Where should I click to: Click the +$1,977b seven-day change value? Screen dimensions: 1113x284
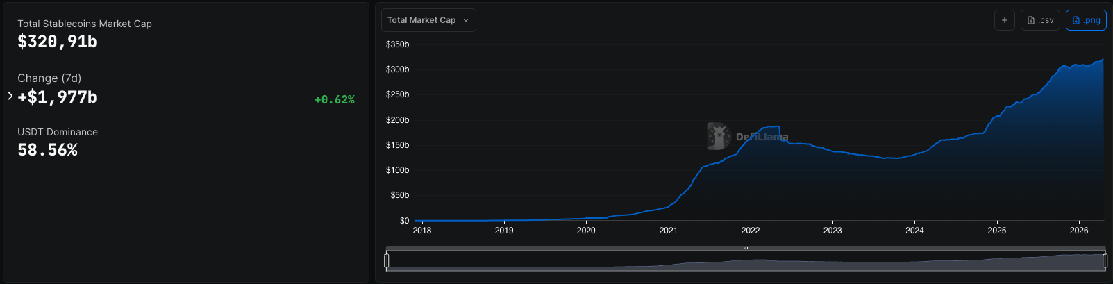(x=57, y=97)
